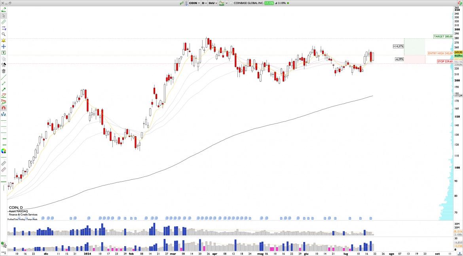The height and width of the screenshot is (256, 463).
Task: Toggle the red magnet snap mode
Action: pyautogui.click(x=4, y=108)
